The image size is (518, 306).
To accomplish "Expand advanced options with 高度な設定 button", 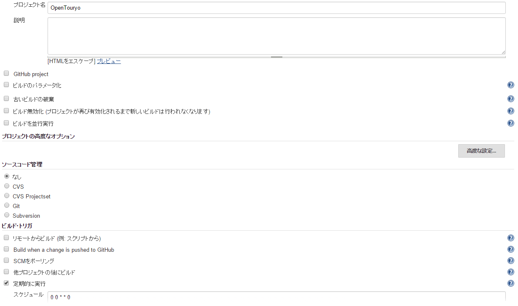I will 481,151.
